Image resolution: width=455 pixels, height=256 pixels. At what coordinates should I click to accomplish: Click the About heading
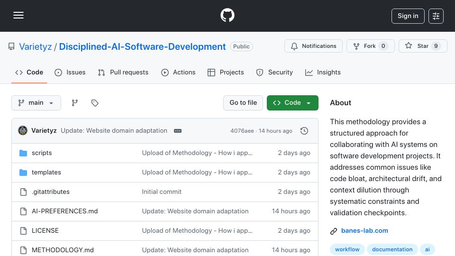tap(340, 103)
